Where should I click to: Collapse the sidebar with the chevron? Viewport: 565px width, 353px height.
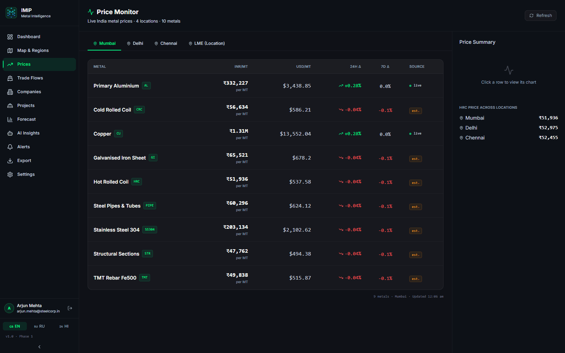pyautogui.click(x=39, y=347)
